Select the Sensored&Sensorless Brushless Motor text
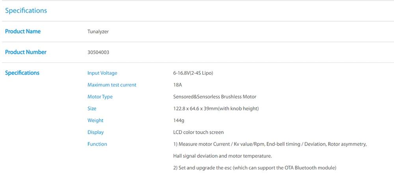 coord(215,97)
